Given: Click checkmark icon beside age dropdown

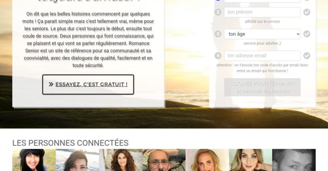Looking at the screenshot, I should coord(307,34).
